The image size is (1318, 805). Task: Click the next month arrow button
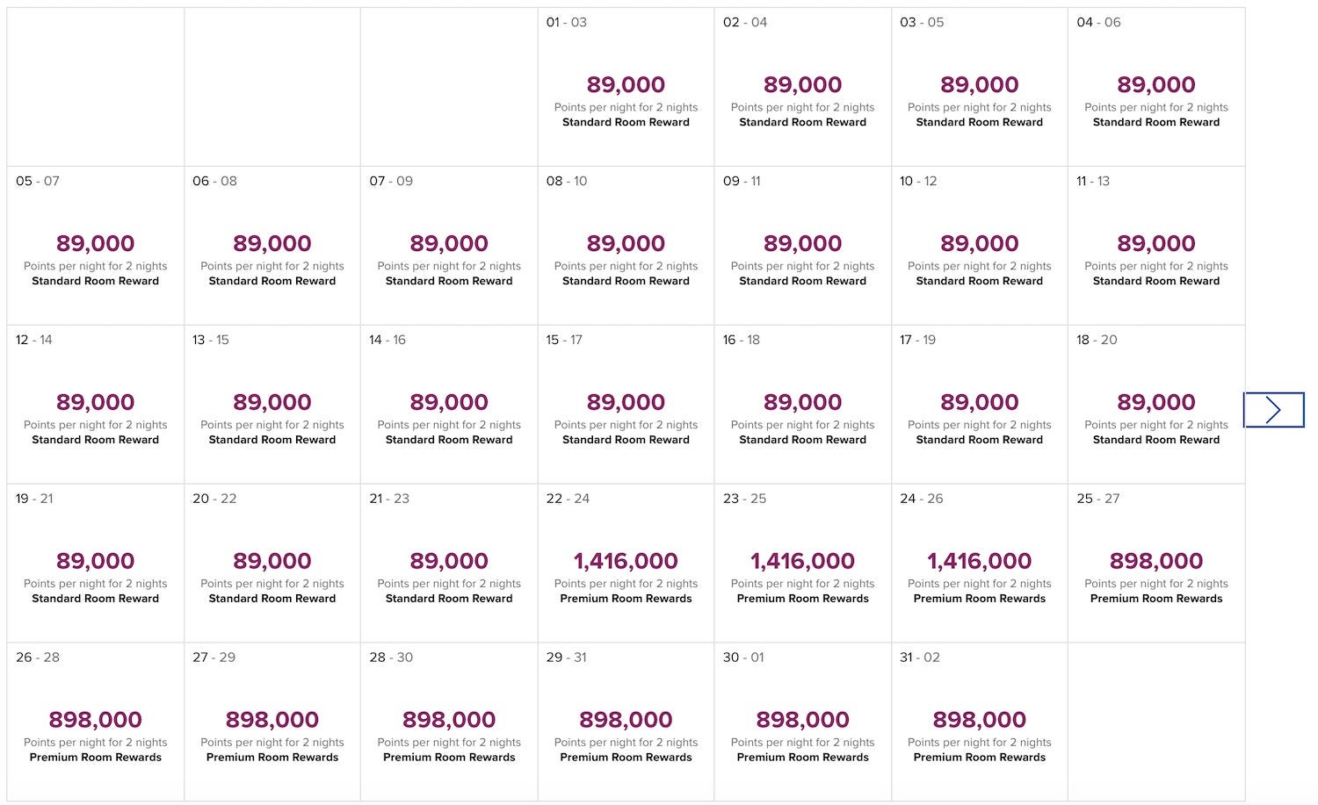(x=1273, y=410)
